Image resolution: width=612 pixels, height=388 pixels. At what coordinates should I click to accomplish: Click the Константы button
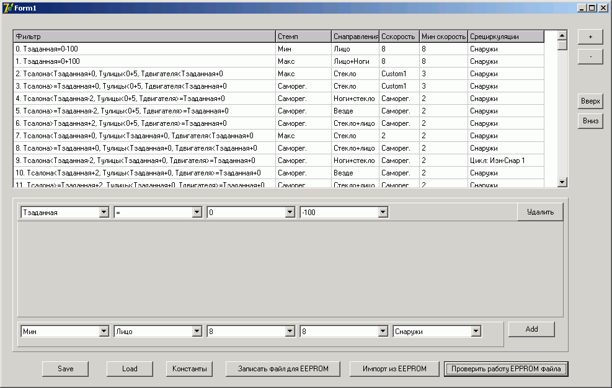(x=189, y=369)
